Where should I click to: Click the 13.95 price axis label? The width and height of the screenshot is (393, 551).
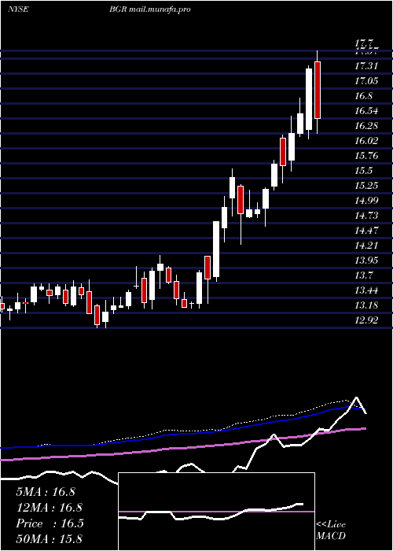click(x=366, y=260)
